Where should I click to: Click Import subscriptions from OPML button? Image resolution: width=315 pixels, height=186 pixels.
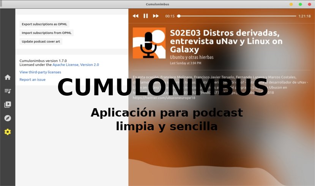click(46, 33)
